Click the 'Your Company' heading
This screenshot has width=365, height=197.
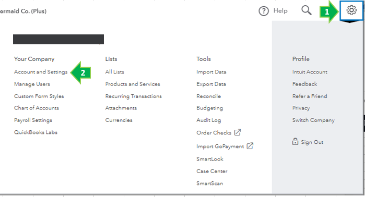(x=34, y=59)
